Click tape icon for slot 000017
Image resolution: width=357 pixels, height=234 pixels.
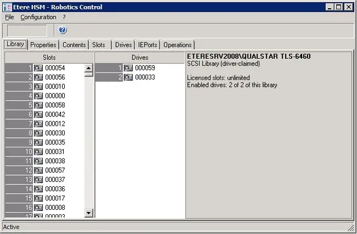[38, 198]
